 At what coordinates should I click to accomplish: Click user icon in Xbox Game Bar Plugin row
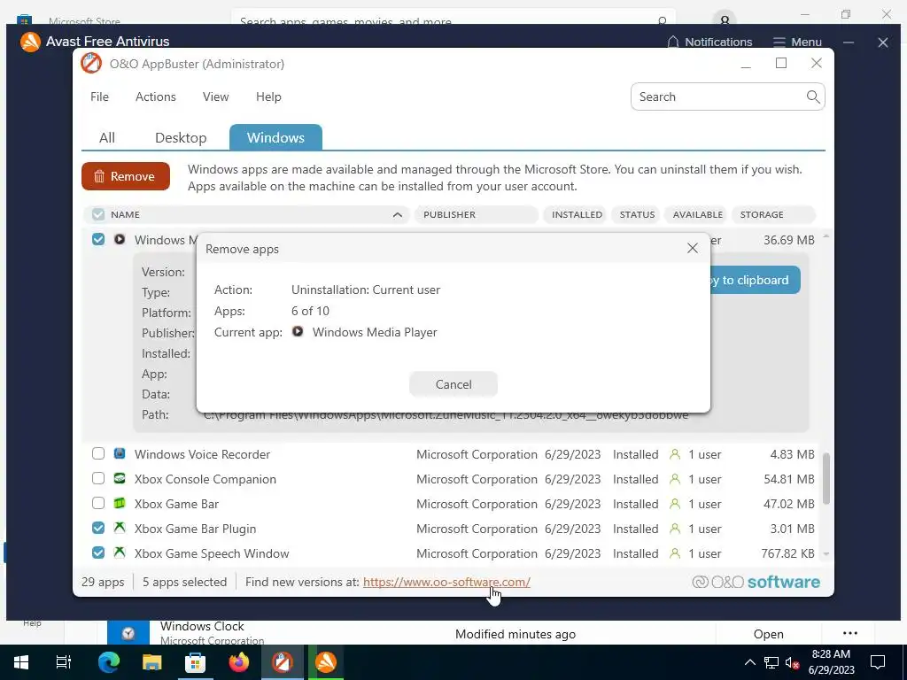pyautogui.click(x=674, y=529)
